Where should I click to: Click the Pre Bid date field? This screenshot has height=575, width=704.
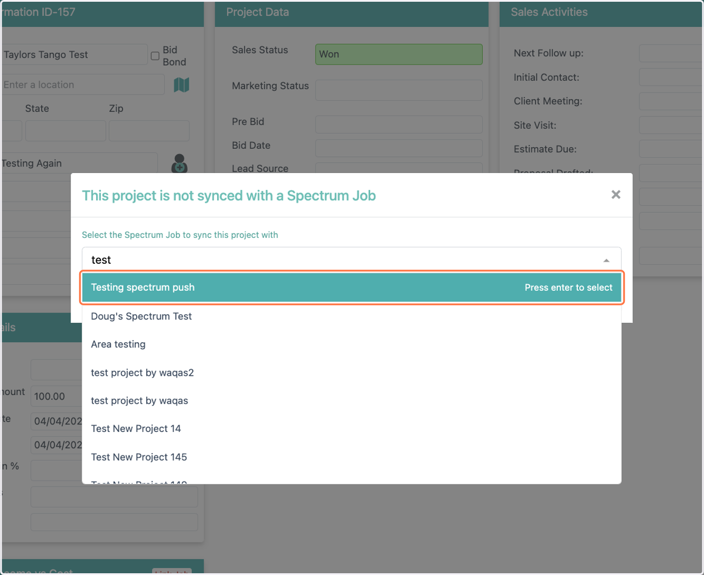(x=399, y=124)
